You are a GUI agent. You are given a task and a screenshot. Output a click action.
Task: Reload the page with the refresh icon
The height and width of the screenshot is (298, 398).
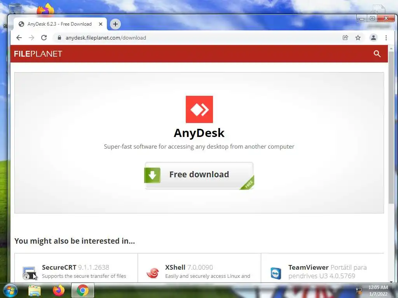tap(44, 38)
